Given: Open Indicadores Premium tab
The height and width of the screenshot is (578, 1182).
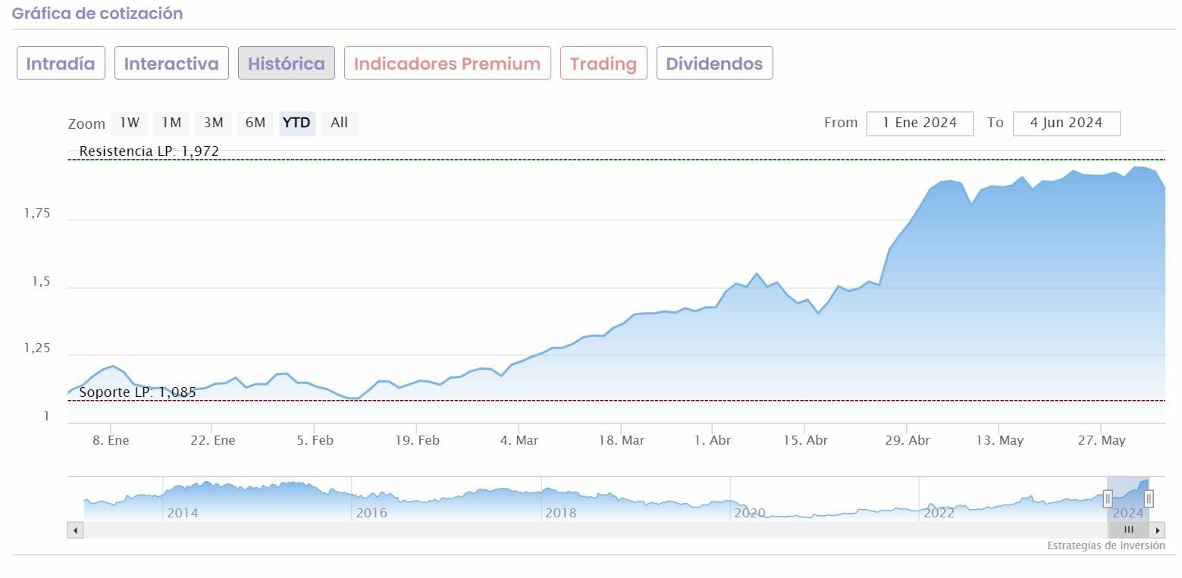Looking at the screenshot, I should pyautogui.click(x=447, y=64).
